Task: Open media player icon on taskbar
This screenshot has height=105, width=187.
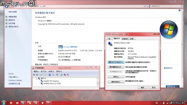Action: [x=11, y=103]
